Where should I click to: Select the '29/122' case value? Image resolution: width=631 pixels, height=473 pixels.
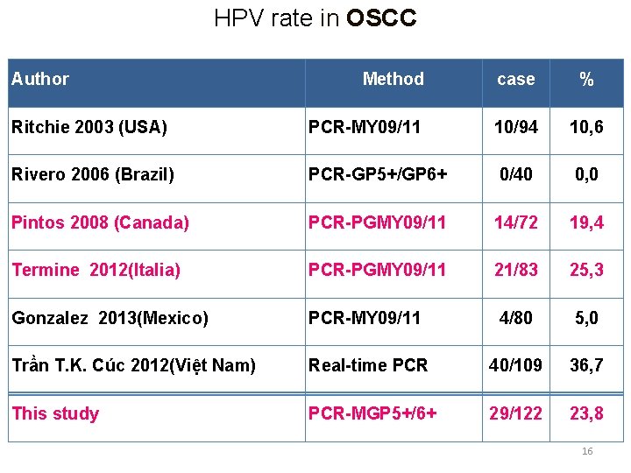(x=515, y=413)
